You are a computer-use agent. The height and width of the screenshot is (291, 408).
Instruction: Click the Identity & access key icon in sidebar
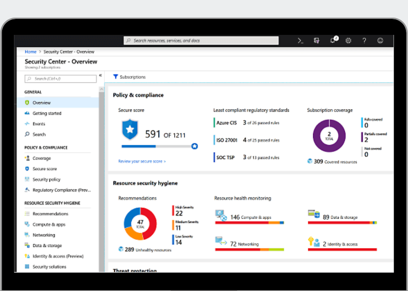click(27, 256)
